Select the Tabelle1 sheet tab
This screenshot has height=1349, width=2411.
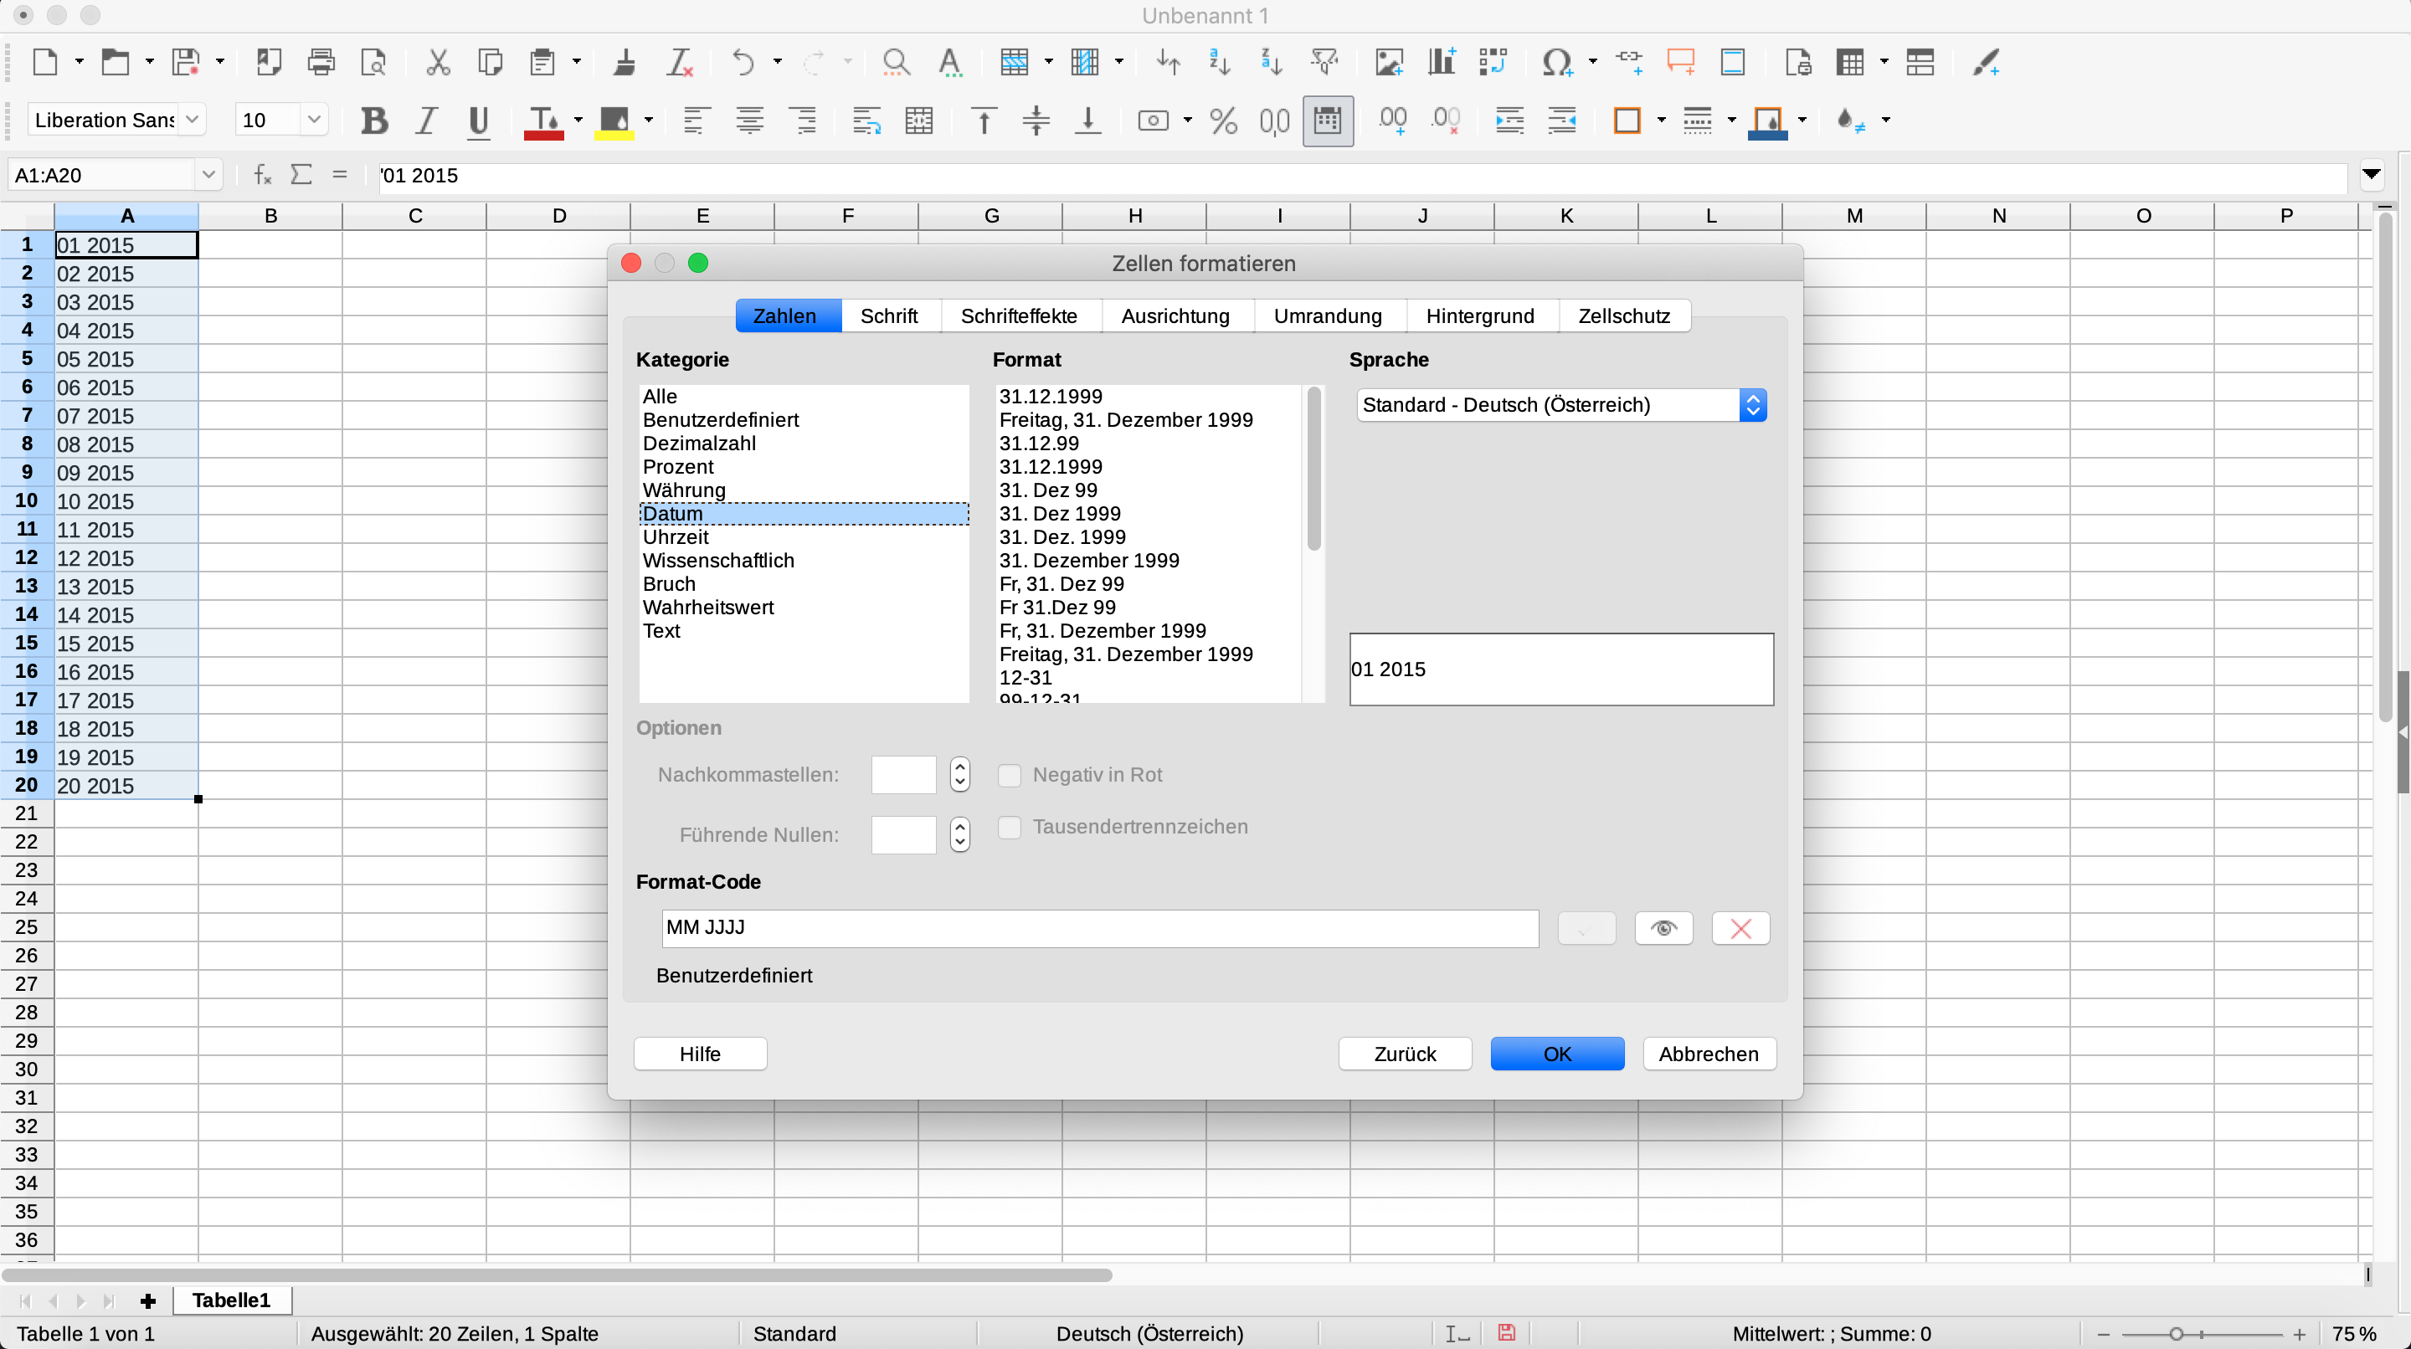tap(231, 1300)
